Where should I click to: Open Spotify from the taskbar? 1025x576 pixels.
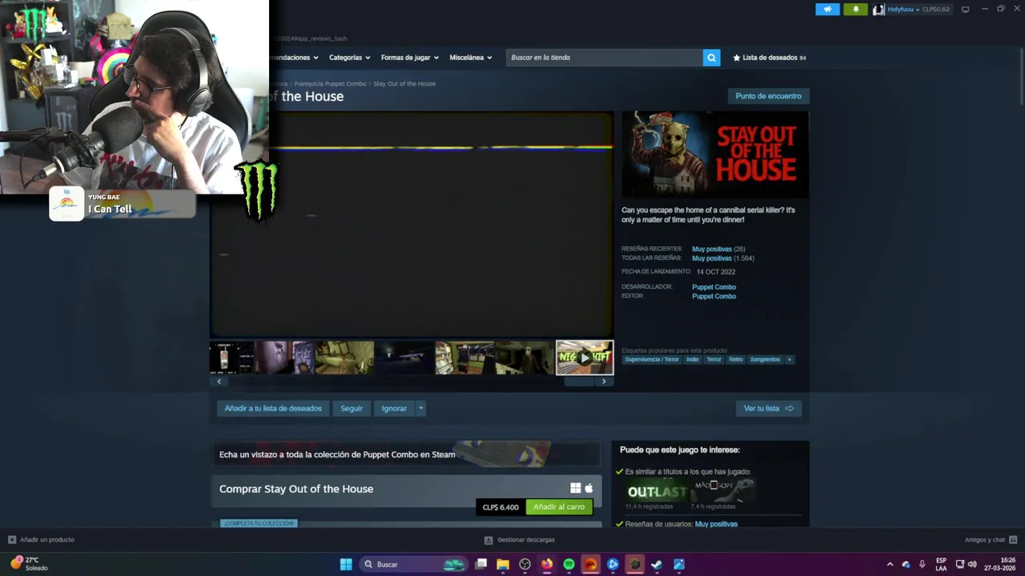(x=569, y=565)
